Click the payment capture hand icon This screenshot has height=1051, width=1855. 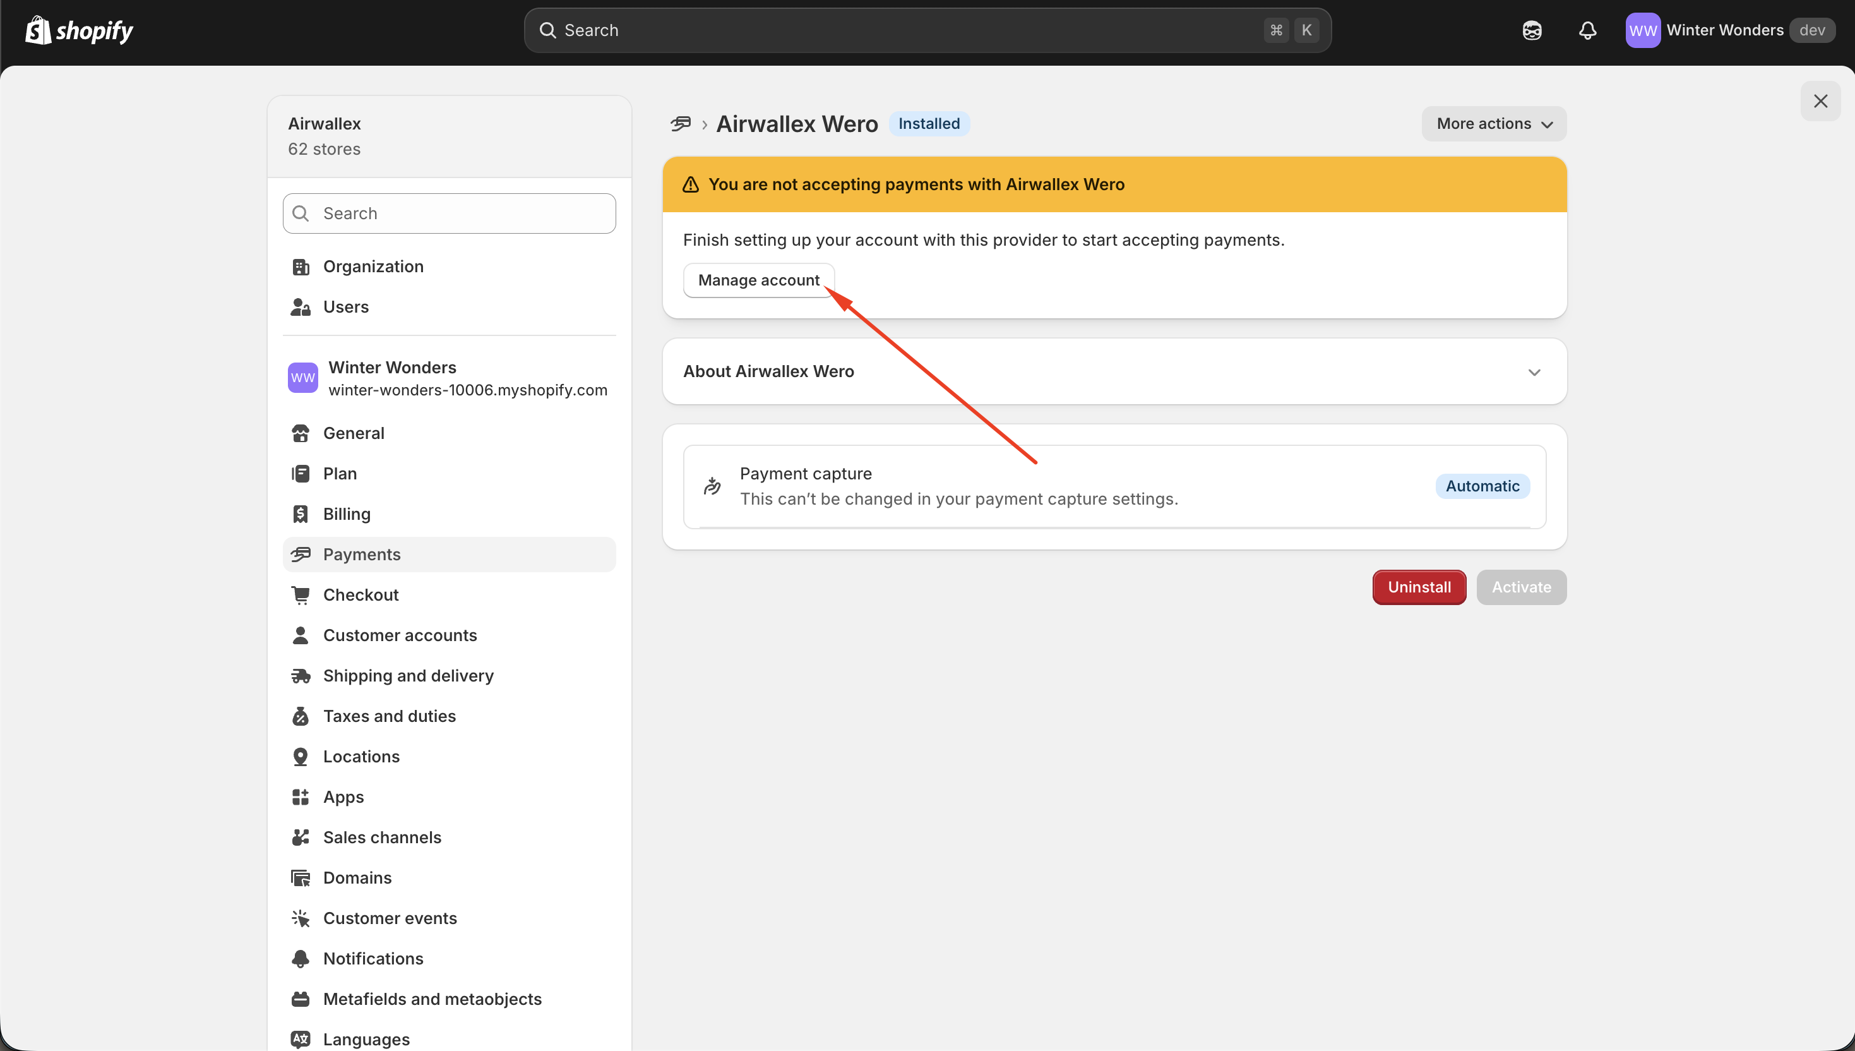point(712,486)
